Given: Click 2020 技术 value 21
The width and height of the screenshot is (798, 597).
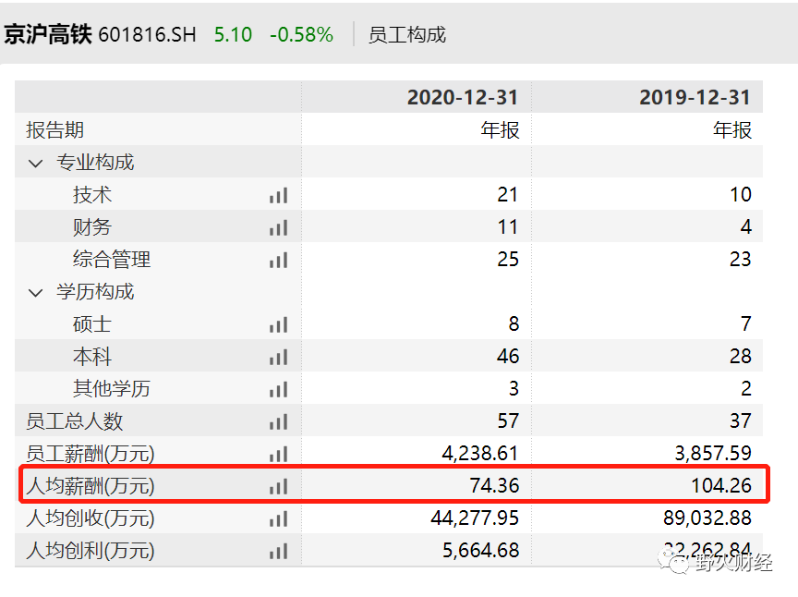Looking at the screenshot, I should pyautogui.click(x=507, y=195).
